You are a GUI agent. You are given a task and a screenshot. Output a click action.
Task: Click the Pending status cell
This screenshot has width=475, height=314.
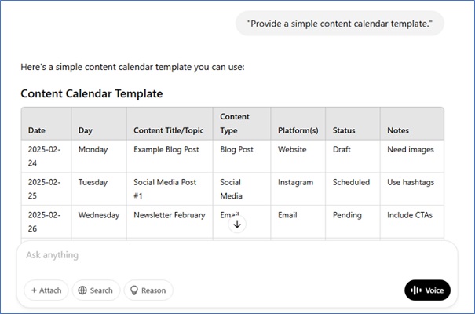(x=347, y=215)
